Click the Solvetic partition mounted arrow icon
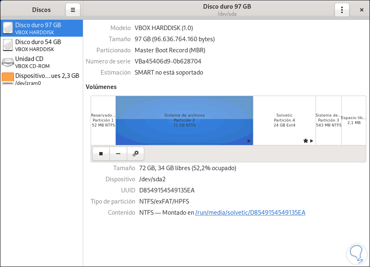The width and height of the screenshot is (370, 267). point(311,141)
